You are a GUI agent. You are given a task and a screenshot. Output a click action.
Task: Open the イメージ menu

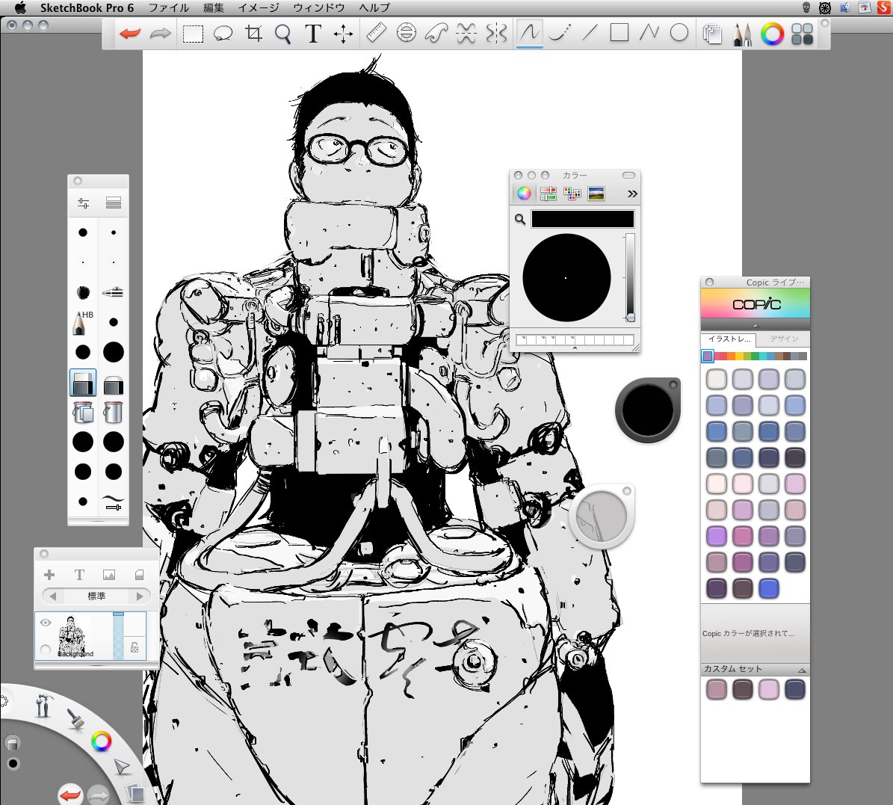[258, 8]
